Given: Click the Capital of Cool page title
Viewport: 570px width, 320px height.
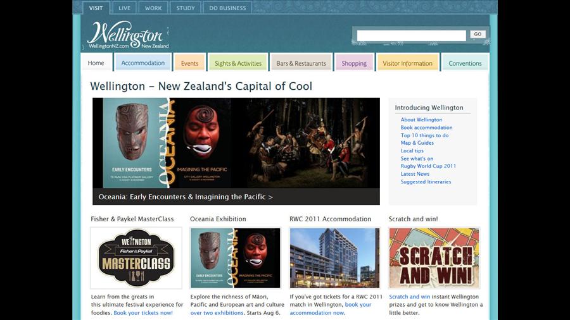Looking at the screenshot, I should [201, 86].
